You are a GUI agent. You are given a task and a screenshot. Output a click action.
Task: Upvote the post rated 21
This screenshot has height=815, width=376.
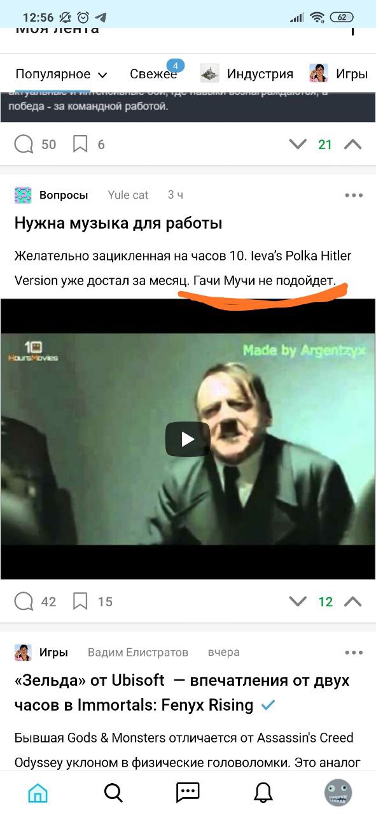coord(352,145)
